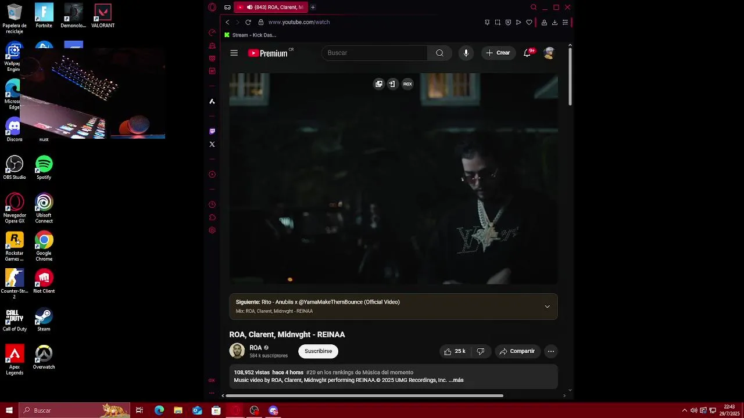This screenshot has height=418, width=744.
Task: Open more actions three-dot menu
Action: click(x=551, y=351)
